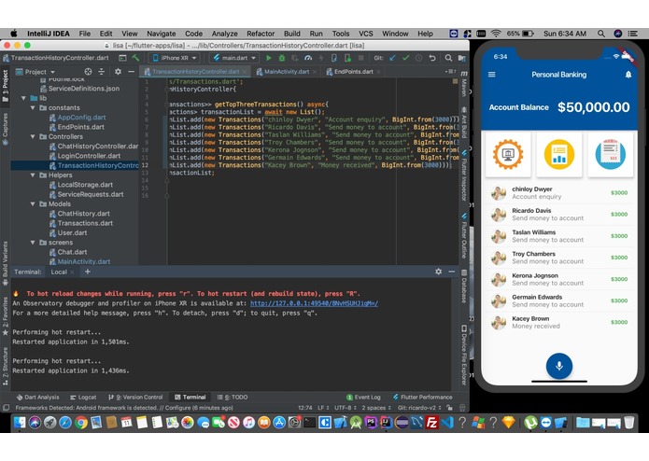The width and height of the screenshot is (649, 461).
Task: Open the VCS menu
Action: click(365, 34)
